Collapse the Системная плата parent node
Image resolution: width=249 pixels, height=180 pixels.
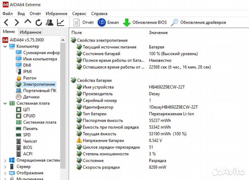pyautogui.click(x=5, y=104)
